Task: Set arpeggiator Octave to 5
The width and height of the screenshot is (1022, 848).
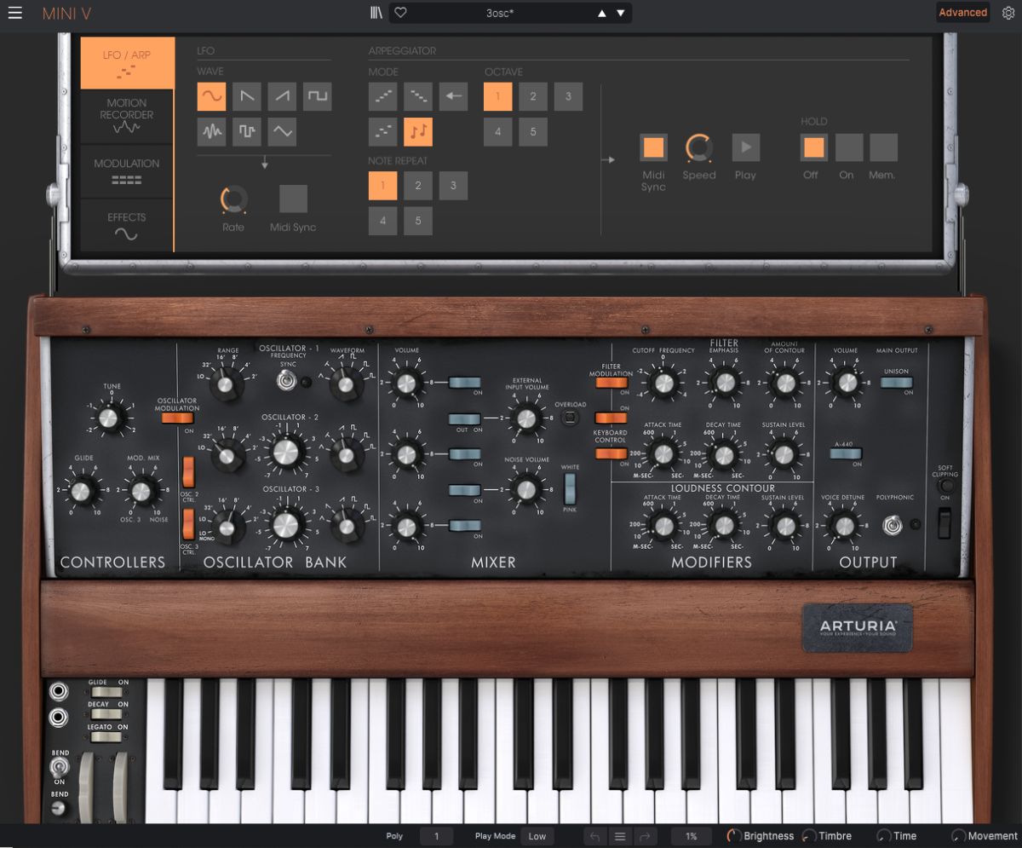Action: click(x=533, y=132)
